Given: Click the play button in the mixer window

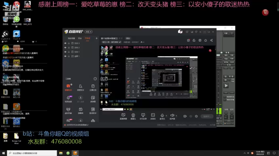Looking at the screenshot, I should click(x=226, y=86).
